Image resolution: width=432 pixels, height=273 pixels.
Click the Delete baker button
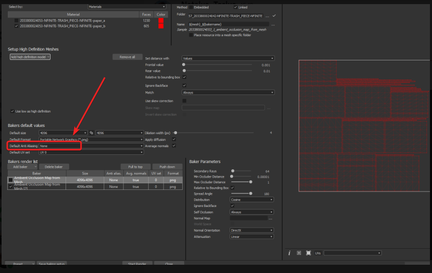tap(54, 167)
